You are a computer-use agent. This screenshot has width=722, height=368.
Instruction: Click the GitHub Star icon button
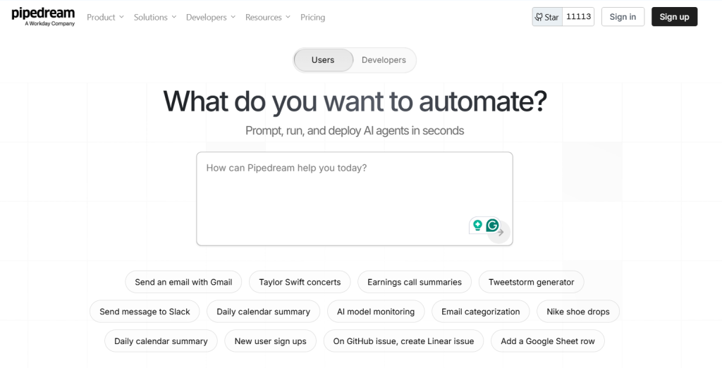point(547,17)
